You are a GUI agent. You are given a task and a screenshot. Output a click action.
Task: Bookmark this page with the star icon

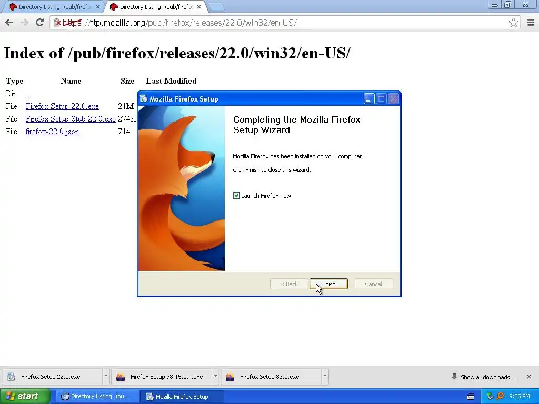pos(513,23)
